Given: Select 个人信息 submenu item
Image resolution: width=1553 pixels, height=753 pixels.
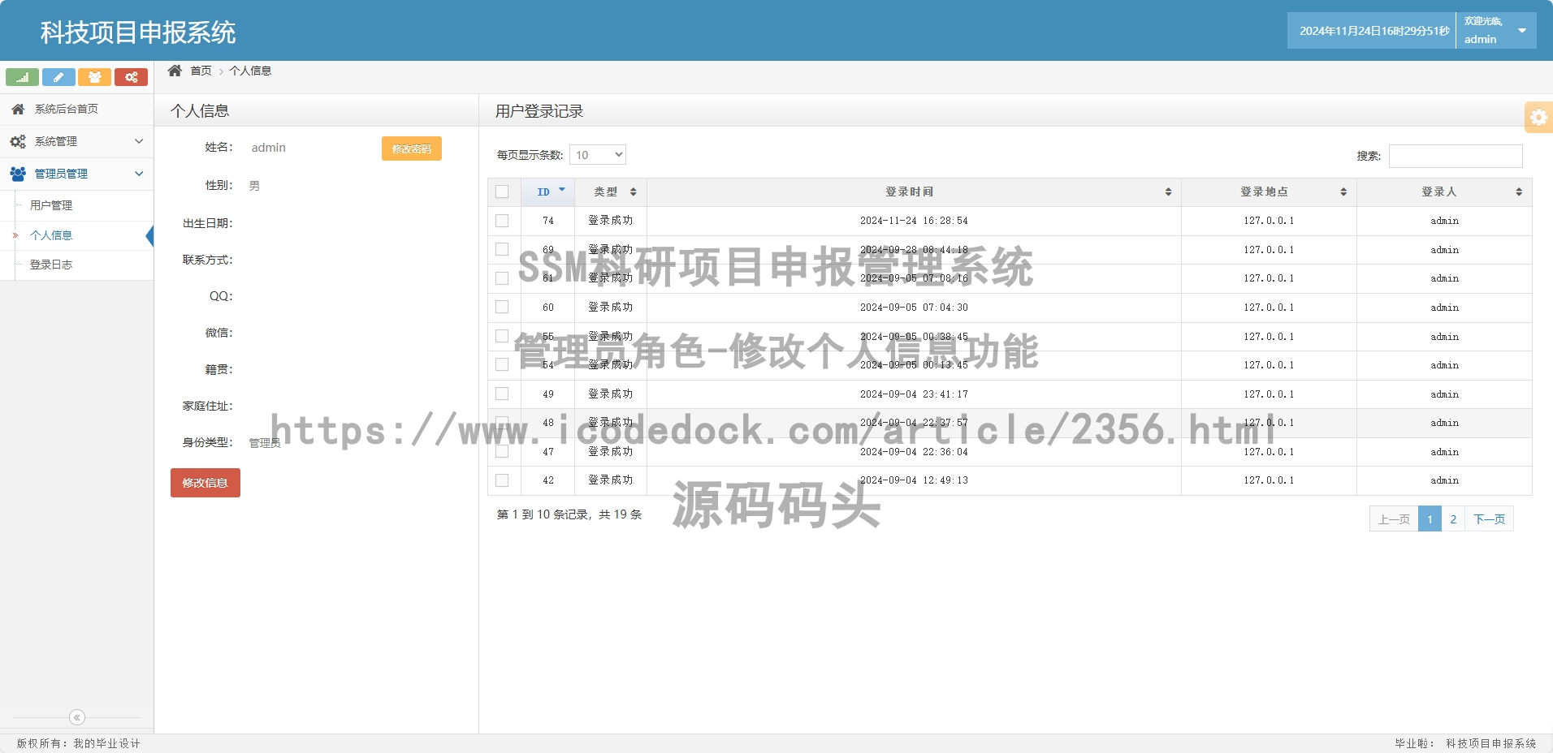Looking at the screenshot, I should (x=51, y=235).
